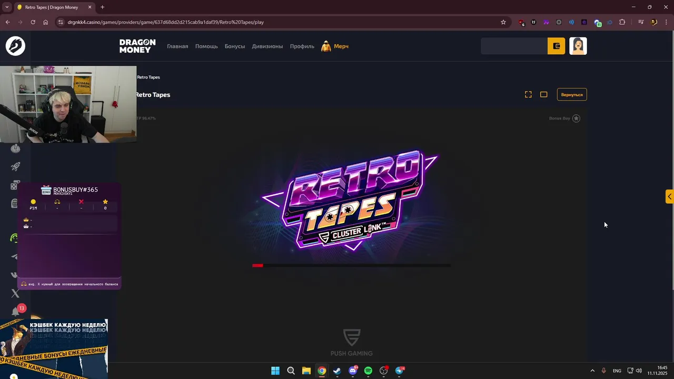Open Discord from taskbar
The image size is (674, 379).
click(353, 371)
